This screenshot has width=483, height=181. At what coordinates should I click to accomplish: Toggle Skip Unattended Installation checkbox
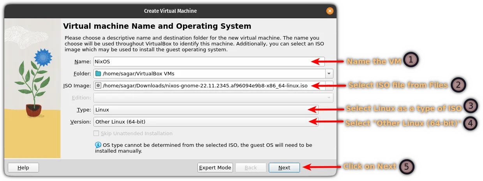(96, 133)
